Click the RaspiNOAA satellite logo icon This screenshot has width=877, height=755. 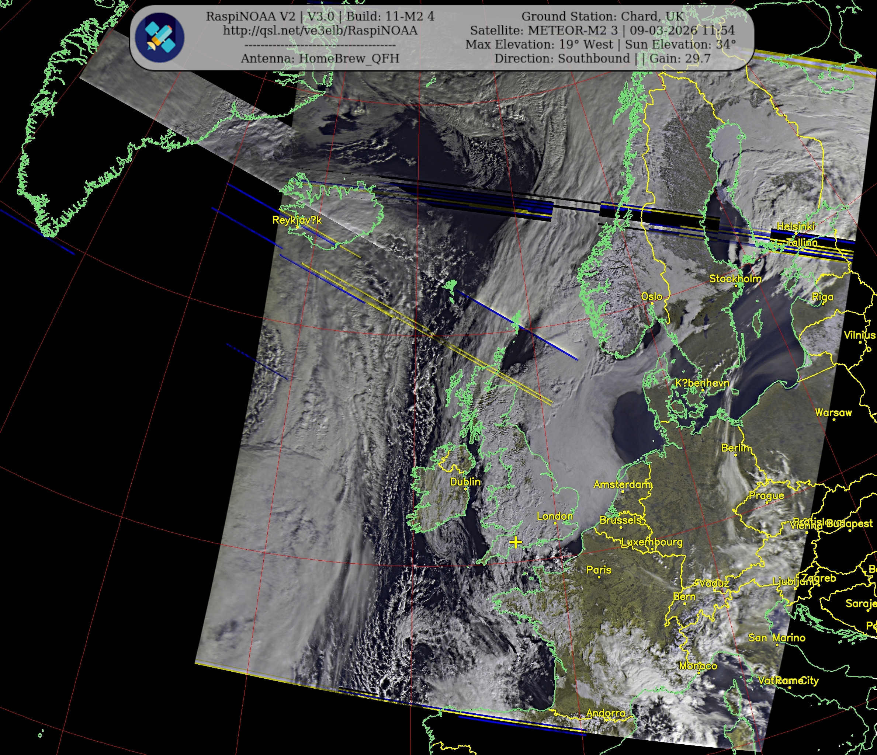(x=160, y=37)
